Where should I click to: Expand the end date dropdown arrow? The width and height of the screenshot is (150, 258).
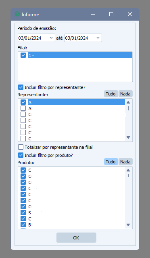point(98,38)
